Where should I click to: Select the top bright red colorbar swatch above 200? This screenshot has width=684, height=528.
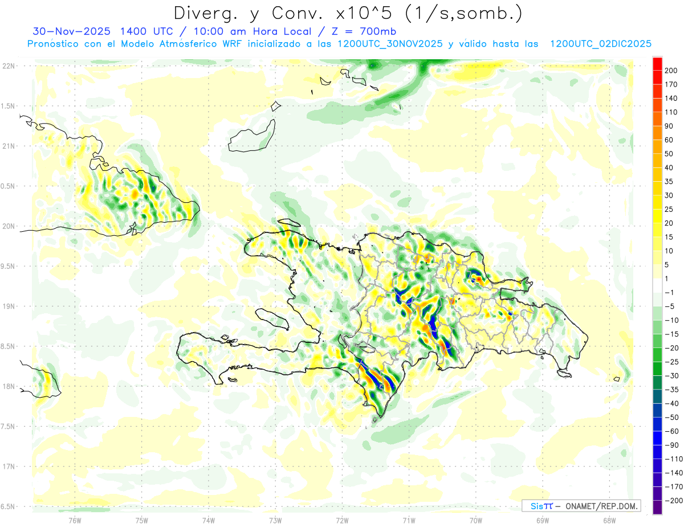(x=657, y=63)
